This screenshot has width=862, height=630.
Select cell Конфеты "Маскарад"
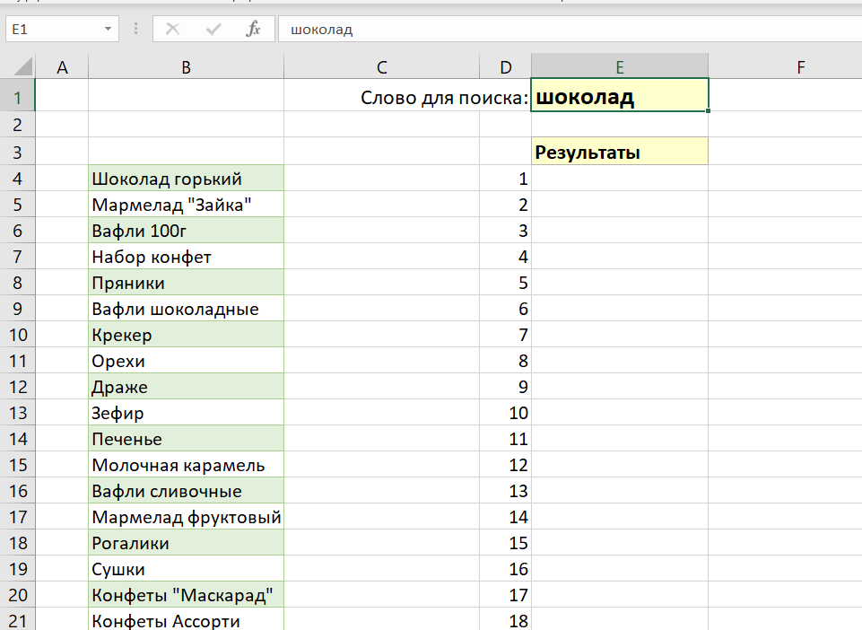[186, 595]
